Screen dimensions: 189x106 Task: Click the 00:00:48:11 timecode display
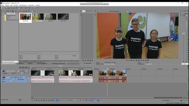point(24,68)
